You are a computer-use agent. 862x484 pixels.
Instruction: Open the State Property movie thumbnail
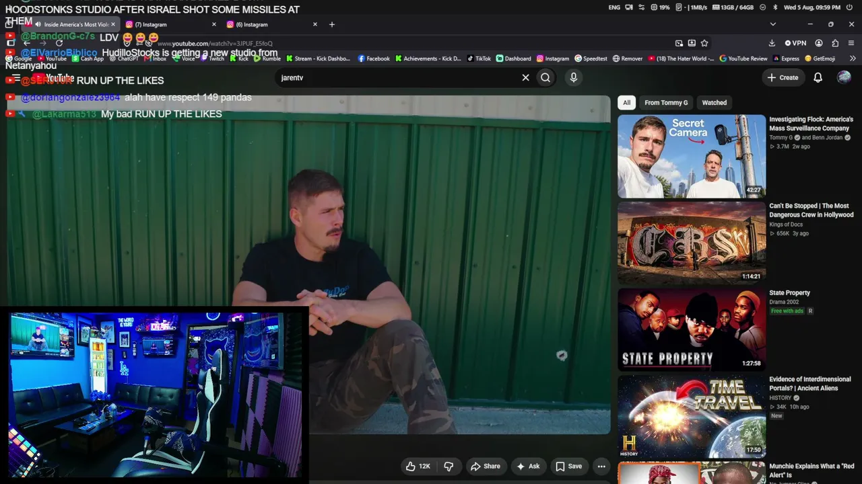click(x=692, y=330)
